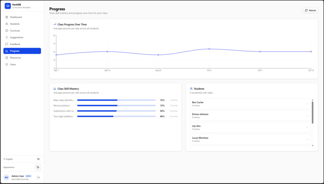Click the Students people icon in the sidebar
Image resolution: width=324 pixels, height=184 pixels.
pyautogui.click(x=6, y=24)
